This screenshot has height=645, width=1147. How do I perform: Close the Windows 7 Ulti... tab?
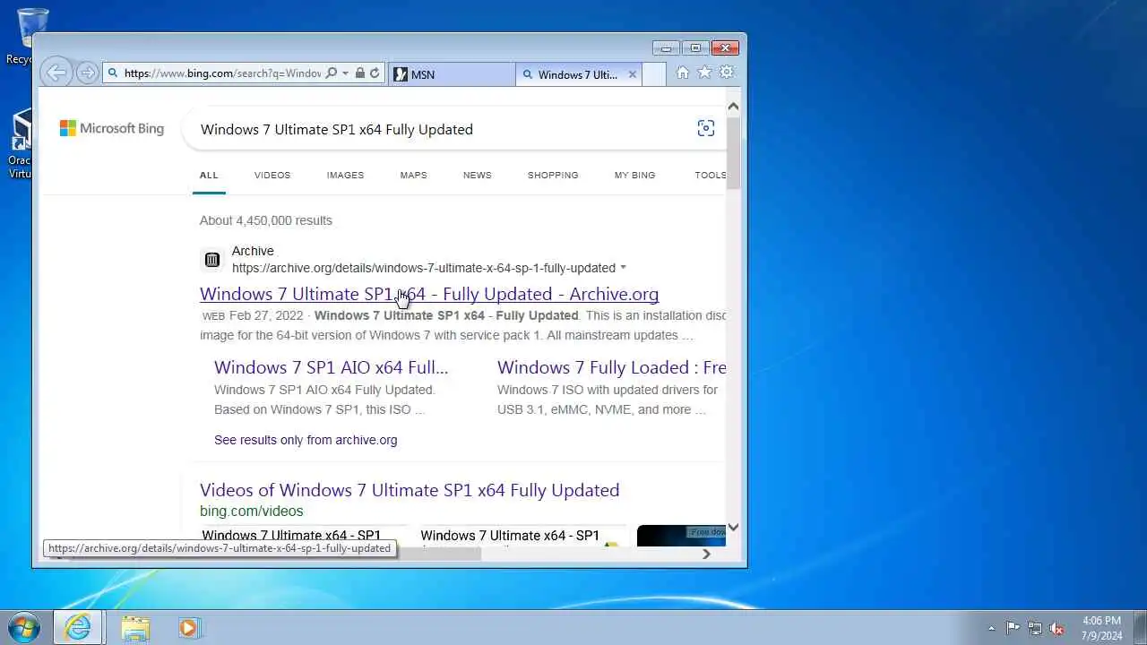(x=632, y=74)
